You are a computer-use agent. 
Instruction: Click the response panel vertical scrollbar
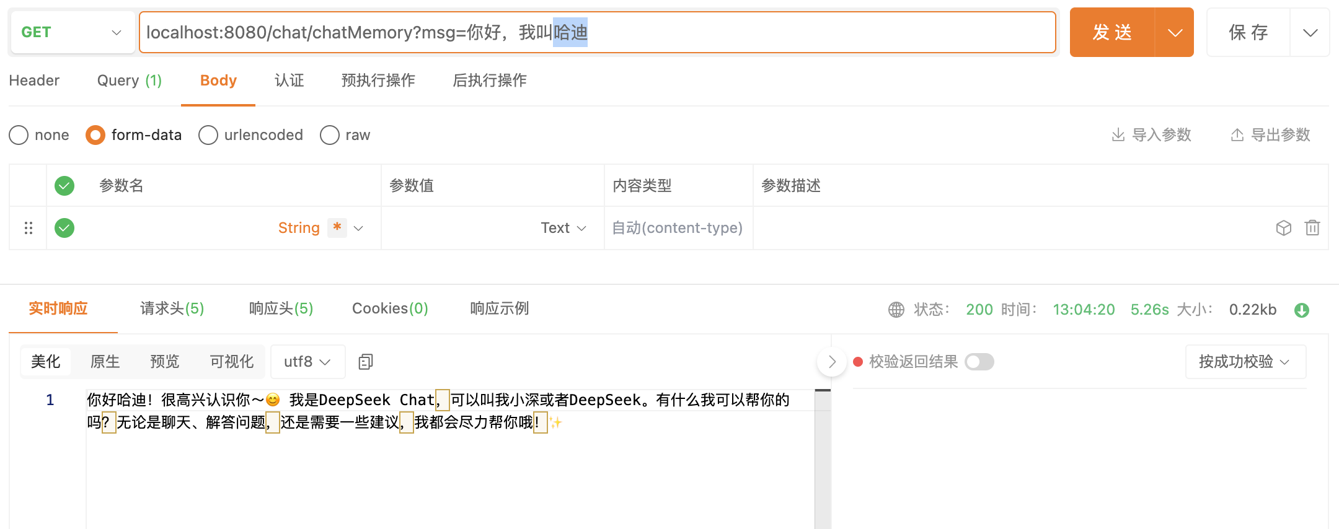[823, 459]
